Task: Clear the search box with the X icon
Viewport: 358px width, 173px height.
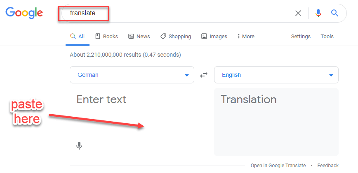Action: coord(298,13)
